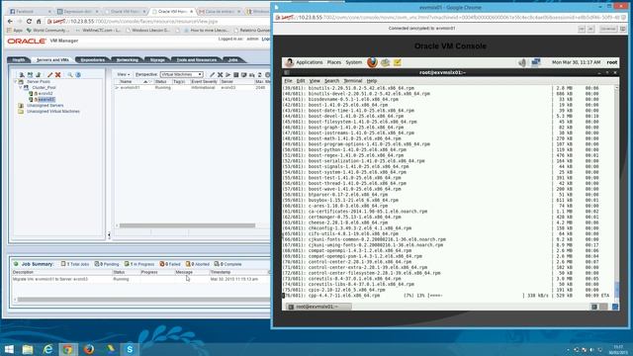Click the VM Manager browser address bar
This screenshot has width=633, height=356.
157,22
